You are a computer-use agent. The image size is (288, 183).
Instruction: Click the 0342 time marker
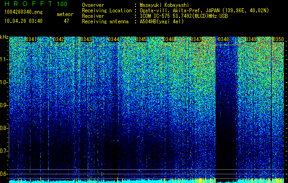point(59,39)
